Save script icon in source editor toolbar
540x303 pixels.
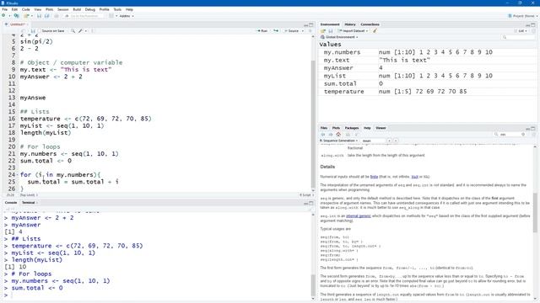pyautogui.click(x=33, y=31)
